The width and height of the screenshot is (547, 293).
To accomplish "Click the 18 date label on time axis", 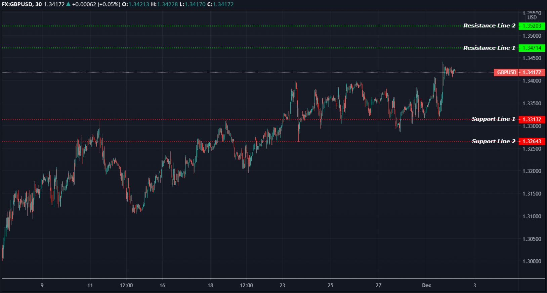I will pos(210,285).
